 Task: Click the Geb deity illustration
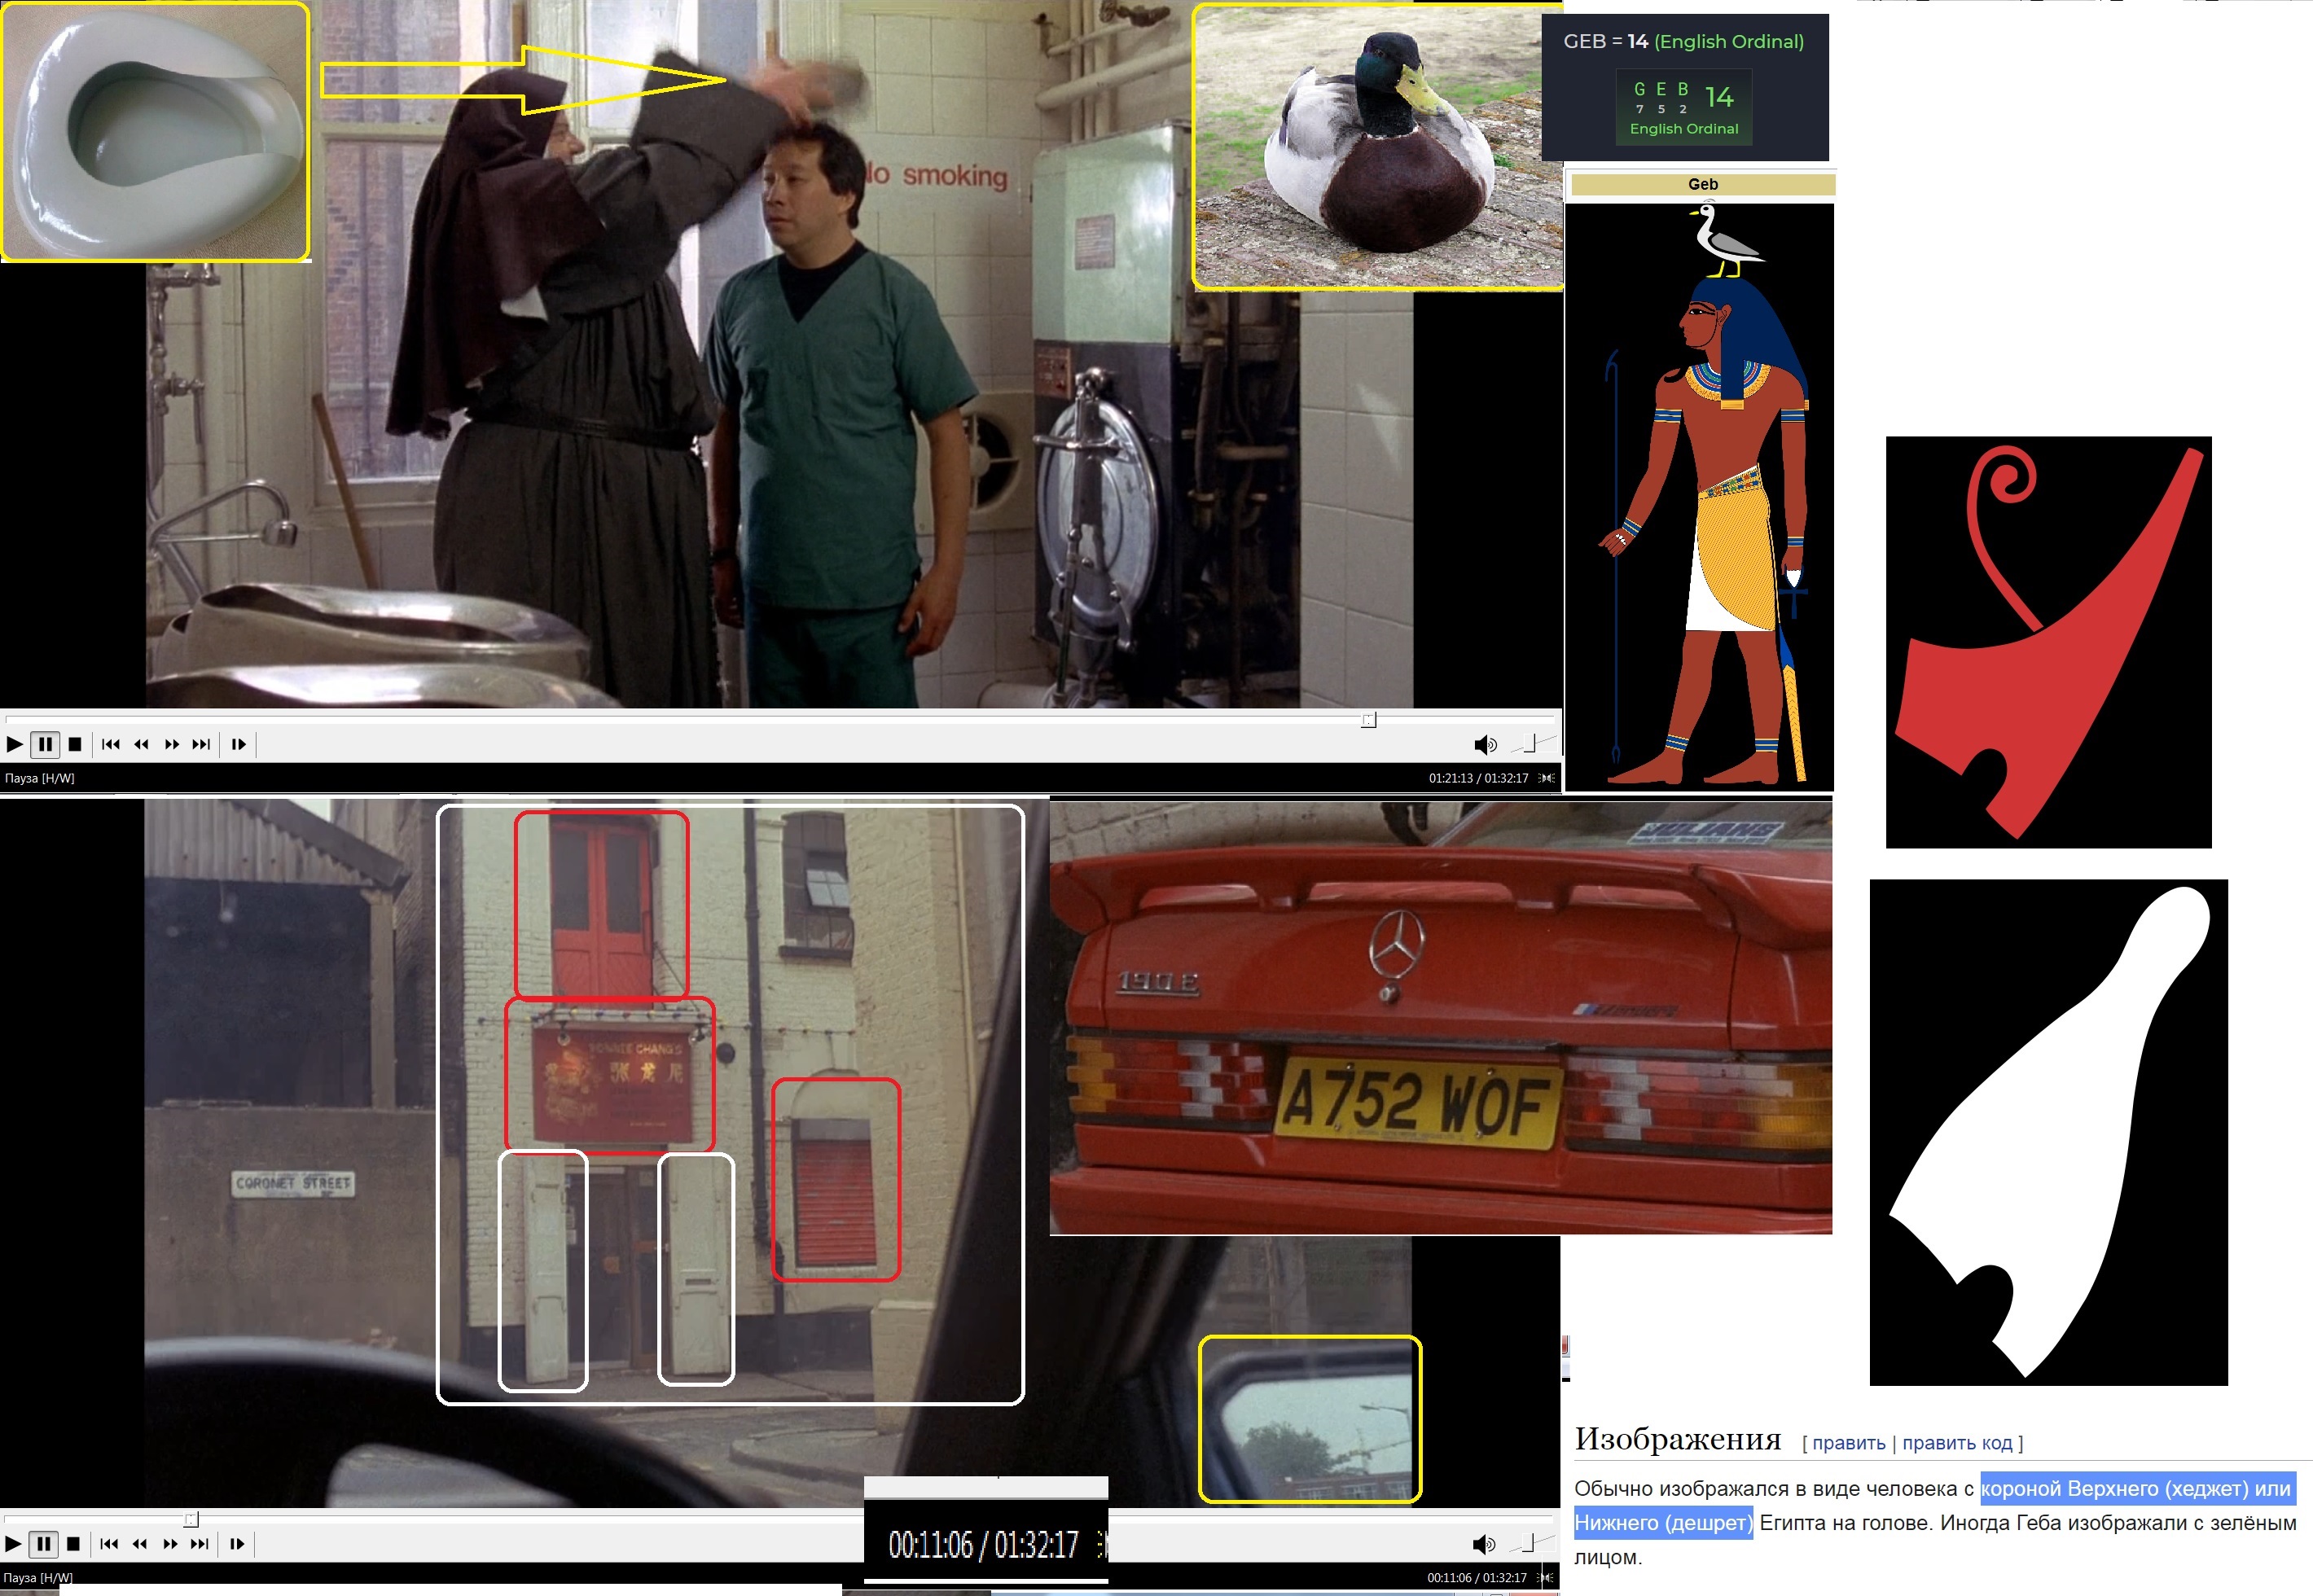(1699, 497)
